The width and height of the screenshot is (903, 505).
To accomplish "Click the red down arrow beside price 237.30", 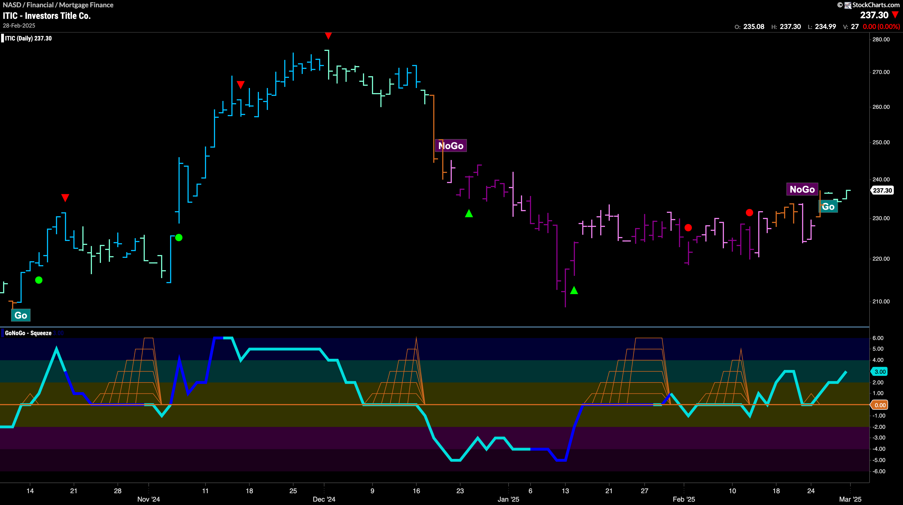I will coord(895,15).
